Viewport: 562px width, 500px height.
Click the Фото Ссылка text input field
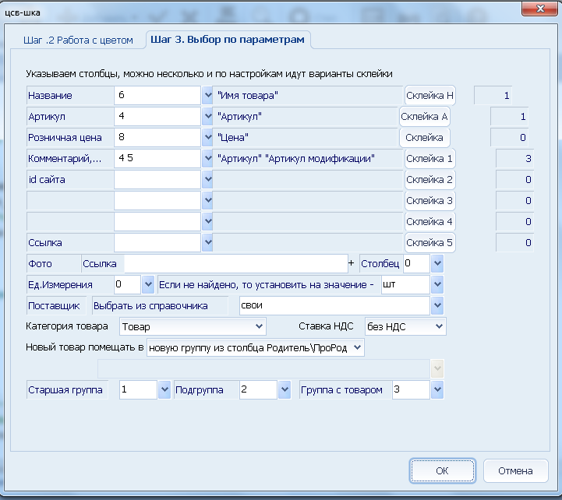coord(235,263)
